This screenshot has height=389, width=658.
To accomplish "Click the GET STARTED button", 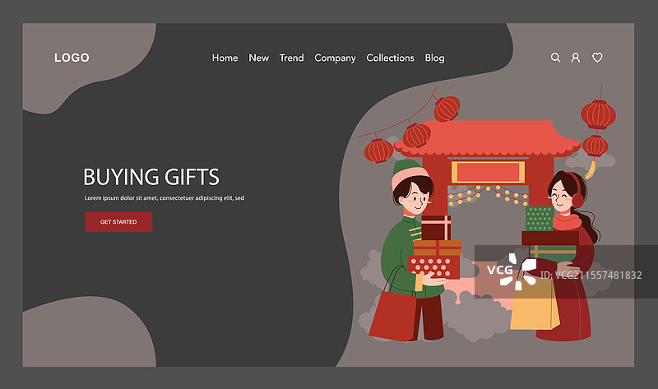I will tap(118, 222).
